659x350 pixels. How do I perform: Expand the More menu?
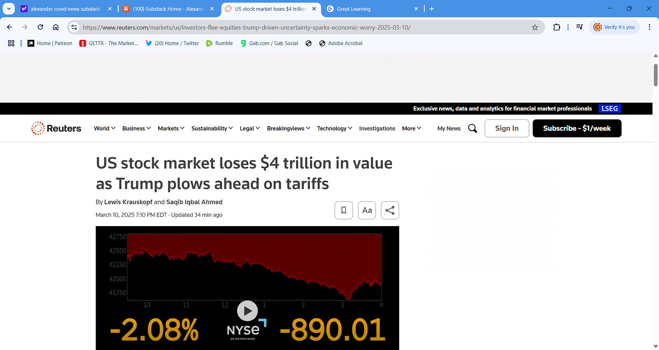[x=411, y=128]
